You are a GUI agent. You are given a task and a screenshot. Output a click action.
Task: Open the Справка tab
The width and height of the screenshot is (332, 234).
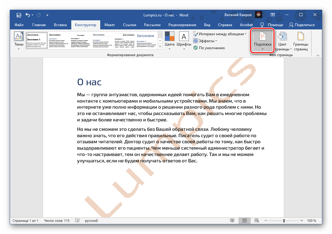click(225, 25)
